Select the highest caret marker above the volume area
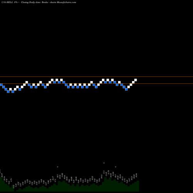The height and width of the screenshot is (193, 193). coord(104,163)
